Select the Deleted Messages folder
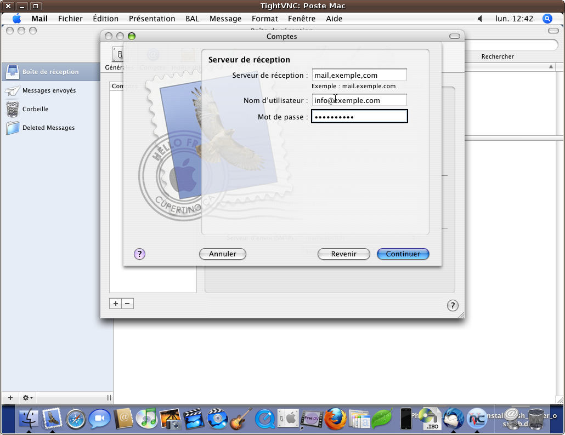This screenshot has height=435, width=565. (x=49, y=128)
